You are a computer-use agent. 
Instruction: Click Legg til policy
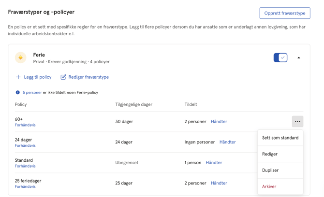[x=34, y=77]
